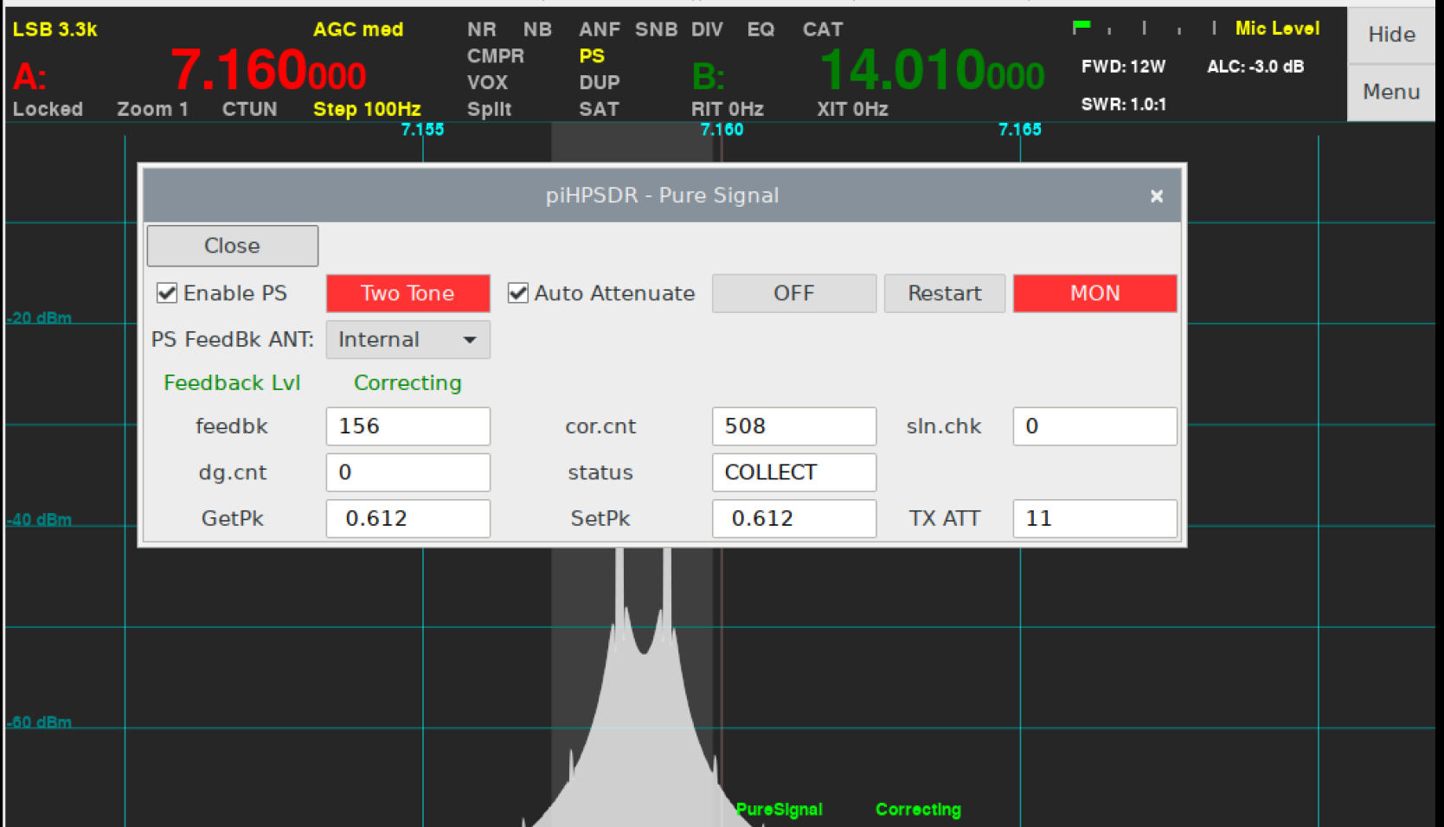Viewport: 1444px width, 827px height.
Task: Click green Correcting label on spectrum
Action: click(x=918, y=810)
